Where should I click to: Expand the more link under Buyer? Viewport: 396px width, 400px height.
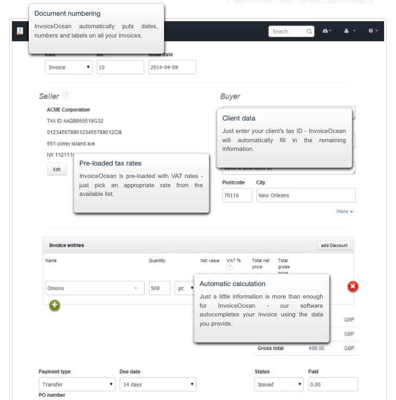coord(345,212)
